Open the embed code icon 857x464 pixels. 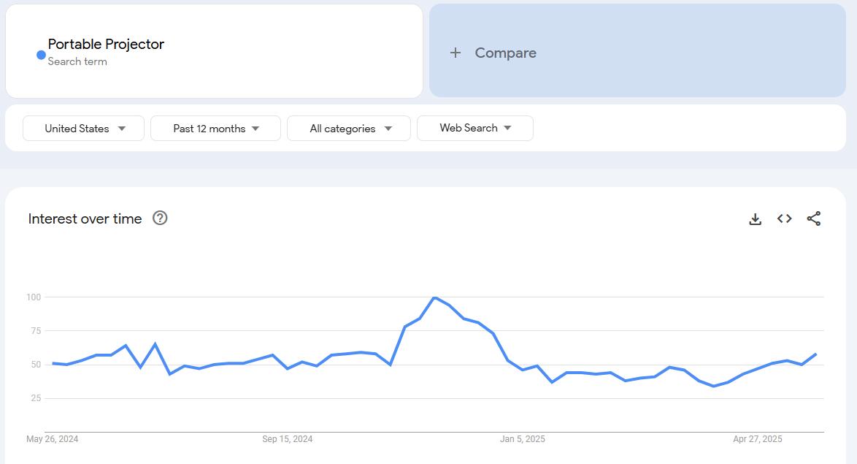[785, 218]
